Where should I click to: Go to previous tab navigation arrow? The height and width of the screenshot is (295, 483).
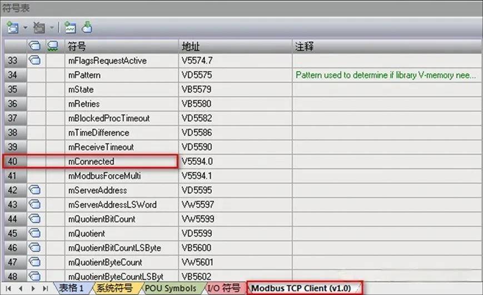(21, 288)
